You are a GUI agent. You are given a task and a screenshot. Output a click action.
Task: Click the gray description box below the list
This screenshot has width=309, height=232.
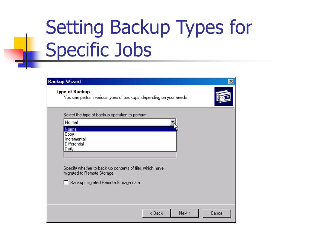(120, 155)
